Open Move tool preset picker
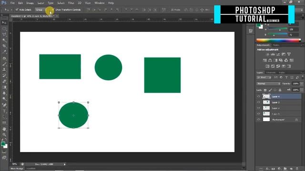This screenshot has width=305, height=171. (11, 9)
